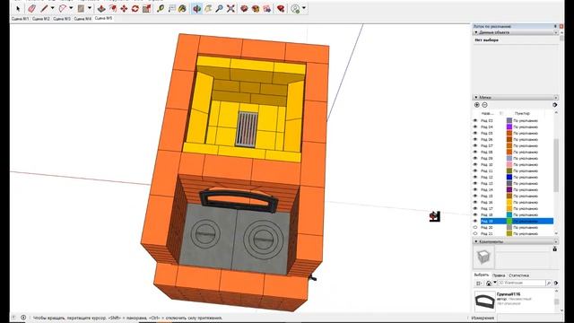The width and height of the screenshot is (574, 323).
Task: Click the Send to LayOut icon
Action: (x=267, y=8)
